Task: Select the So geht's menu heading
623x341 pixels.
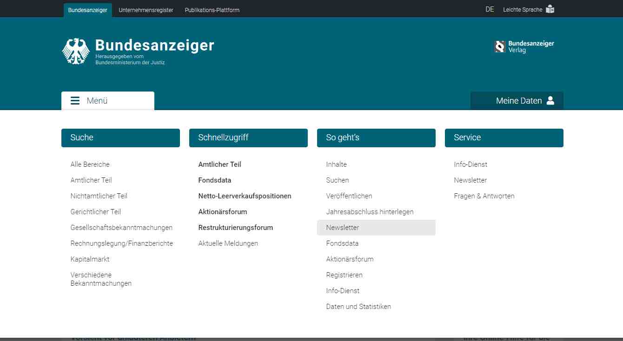Action: point(376,138)
